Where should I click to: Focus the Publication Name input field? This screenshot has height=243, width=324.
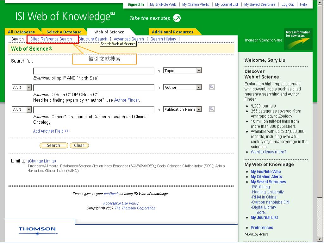(x=94, y=110)
